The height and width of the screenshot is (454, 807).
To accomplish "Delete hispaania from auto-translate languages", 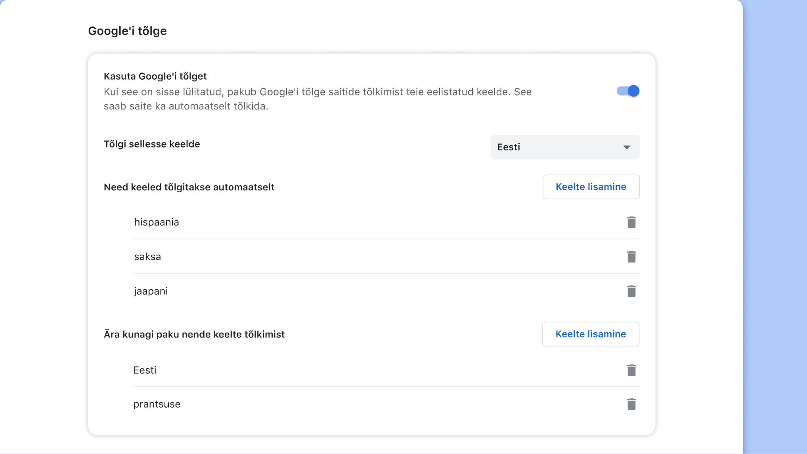I will 631,222.
